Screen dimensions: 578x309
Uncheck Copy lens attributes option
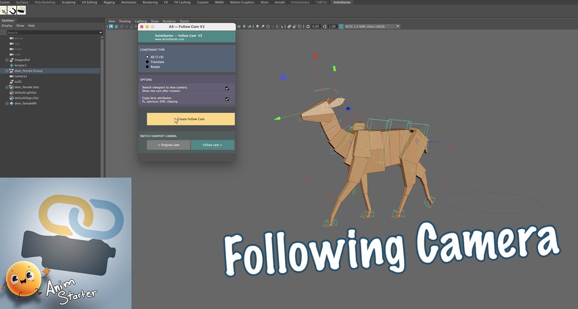coord(227,99)
